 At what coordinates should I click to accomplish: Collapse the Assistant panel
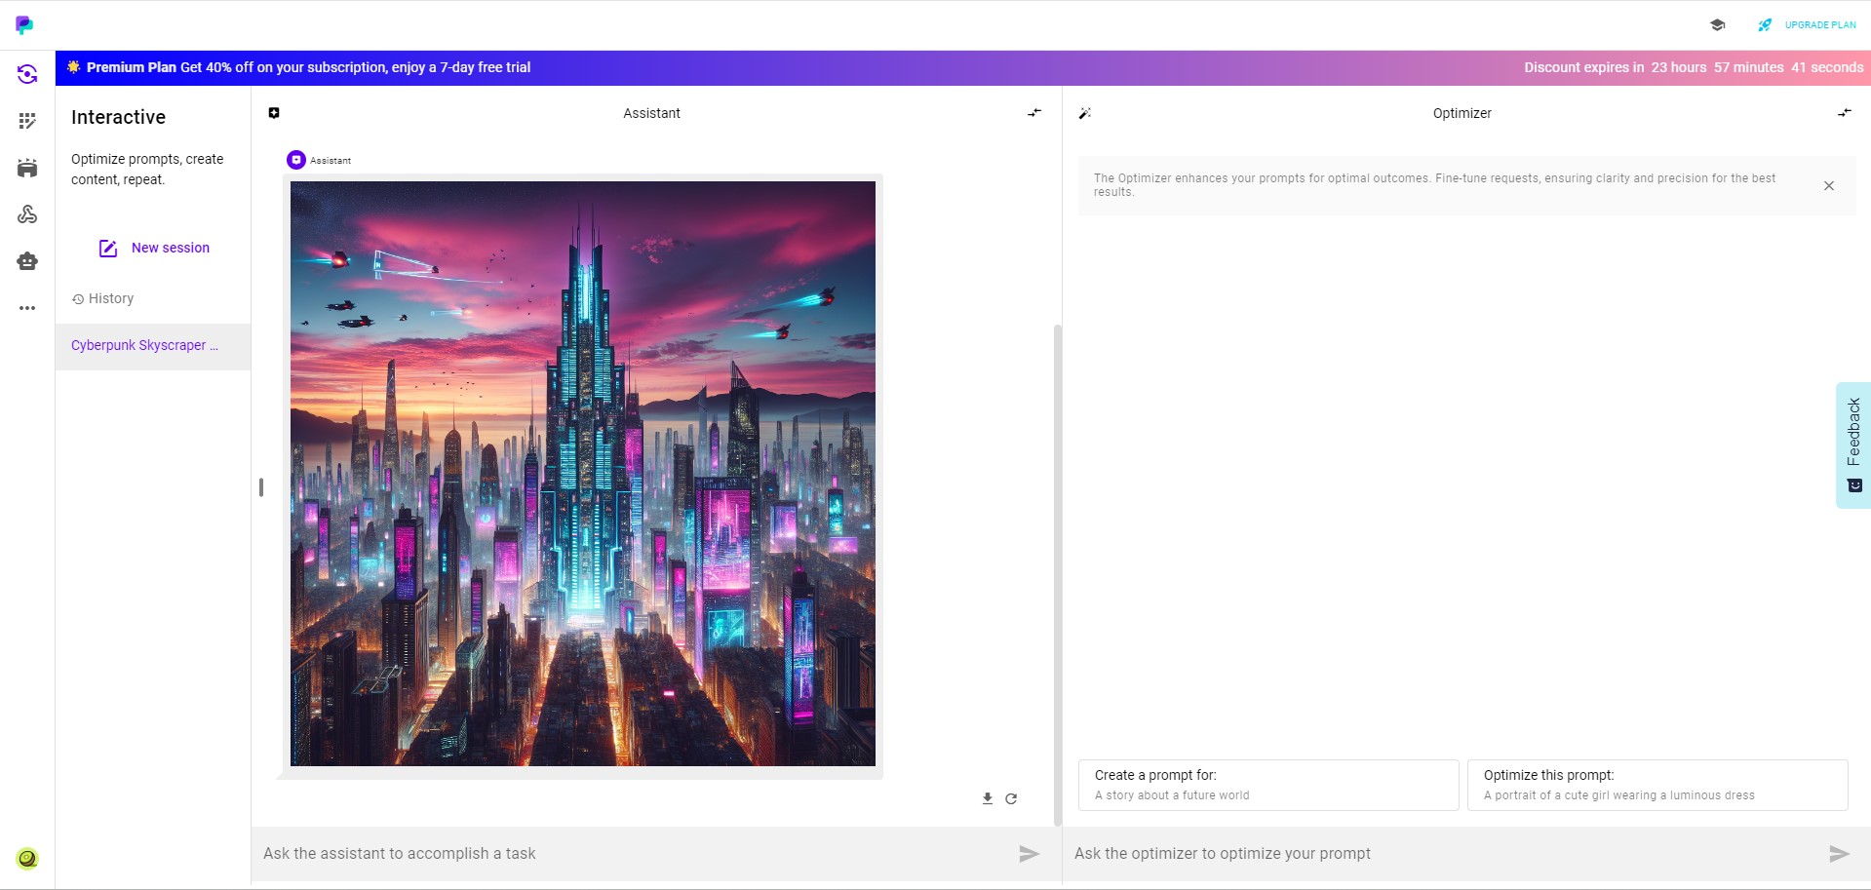(1034, 113)
